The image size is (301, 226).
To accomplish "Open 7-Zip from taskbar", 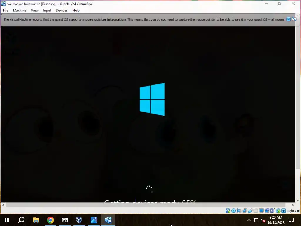I will click(x=65, y=220).
